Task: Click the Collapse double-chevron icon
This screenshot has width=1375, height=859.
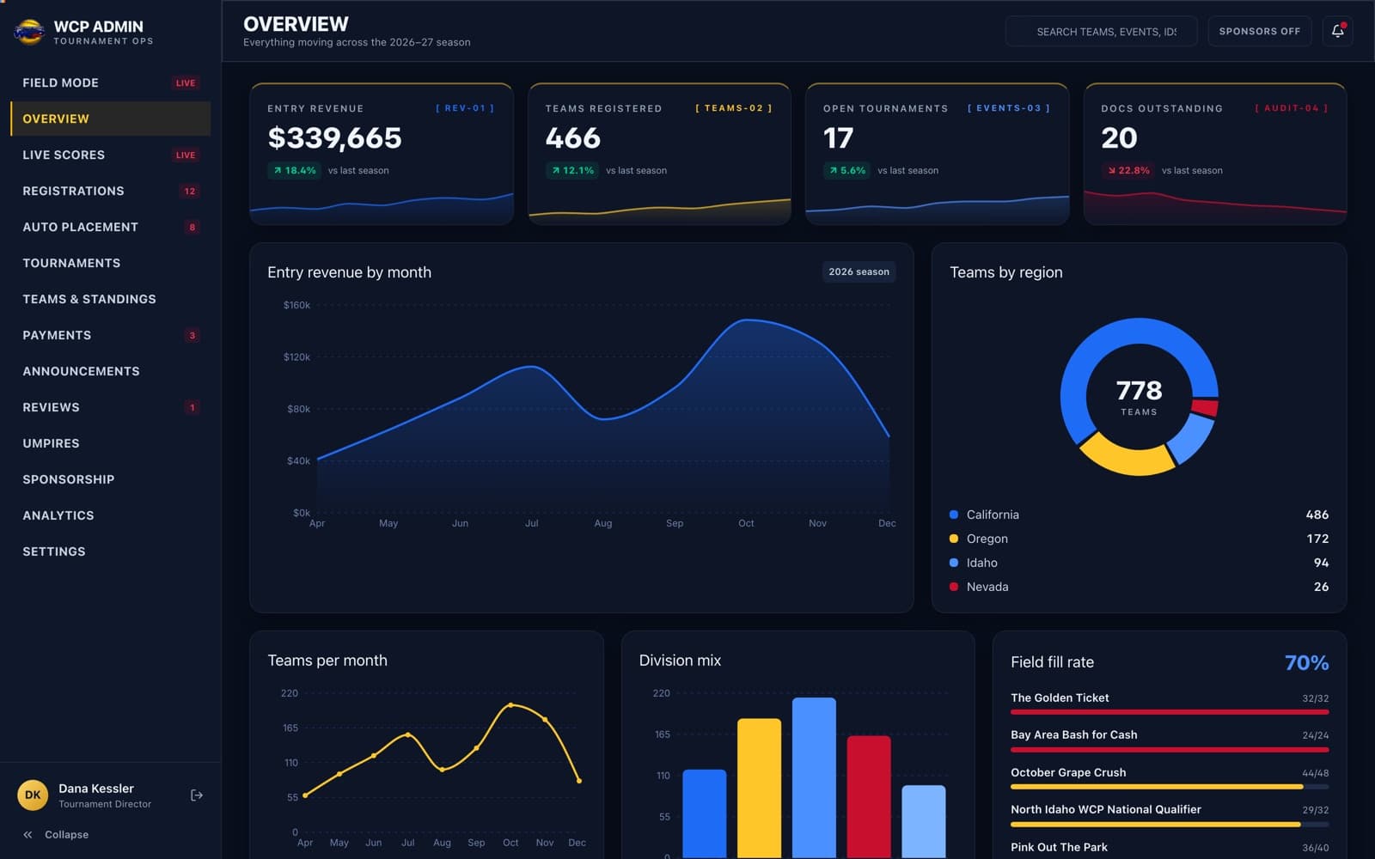Action: pyautogui.click(x=27, y=835)
